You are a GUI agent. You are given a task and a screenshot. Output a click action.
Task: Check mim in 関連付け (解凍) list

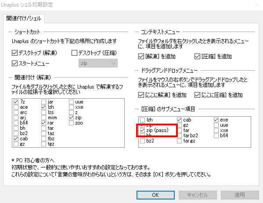43,118
